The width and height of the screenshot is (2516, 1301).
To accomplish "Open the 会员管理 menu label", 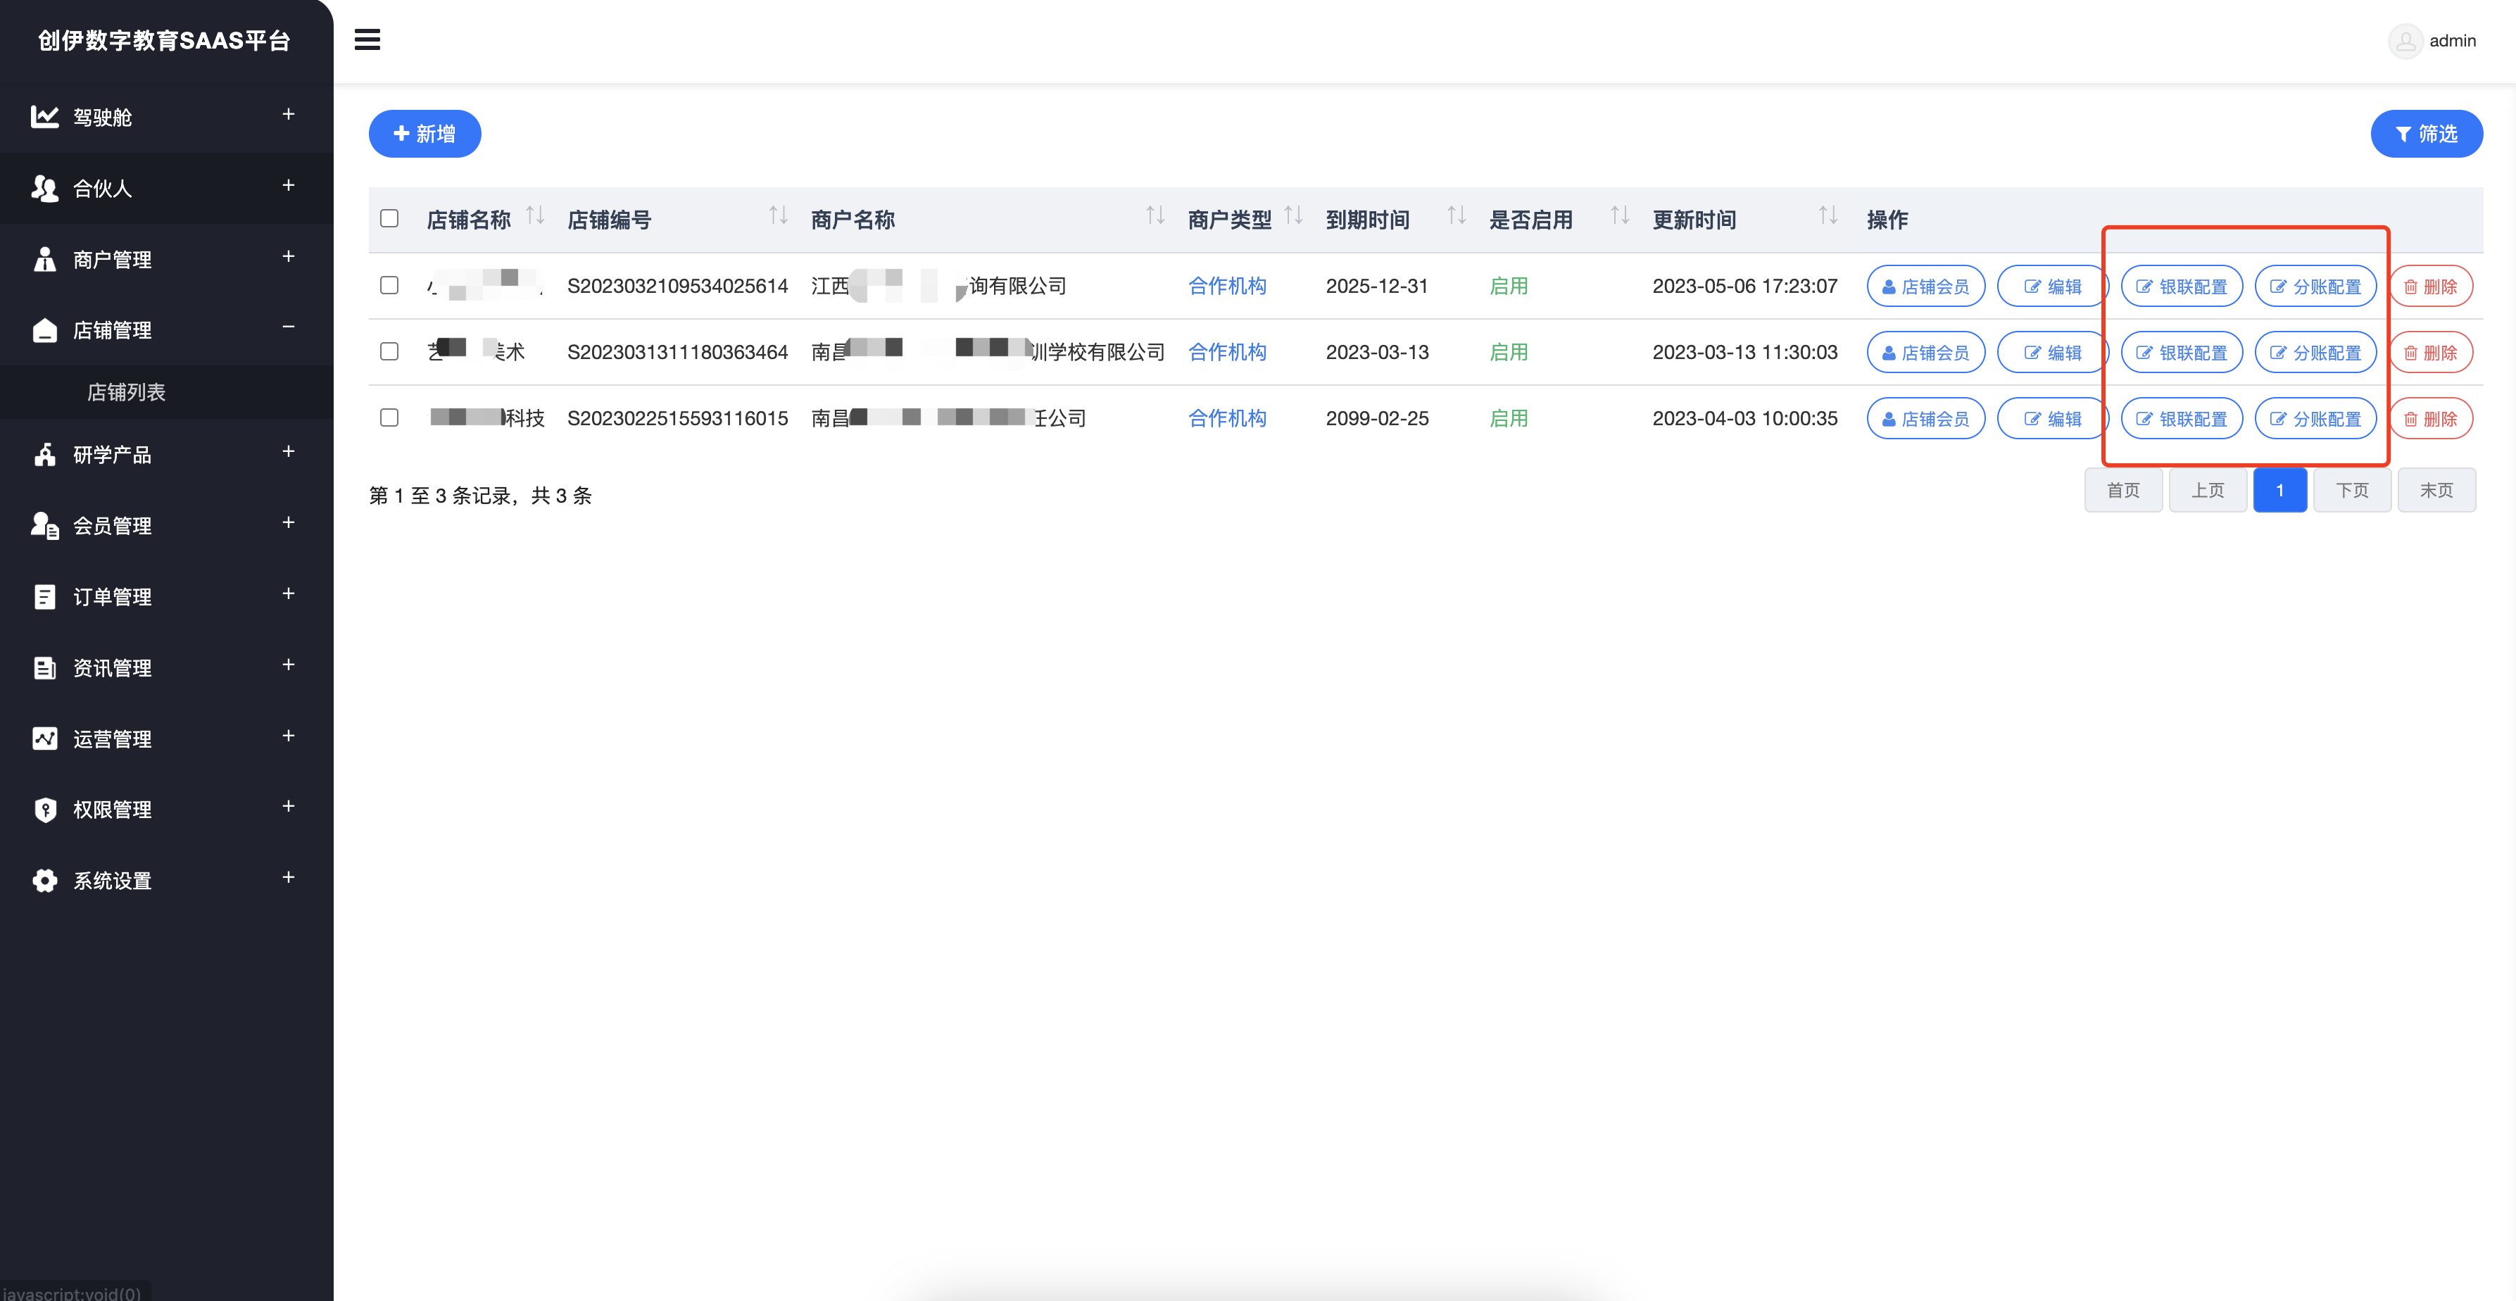I will tap(113, 525).
